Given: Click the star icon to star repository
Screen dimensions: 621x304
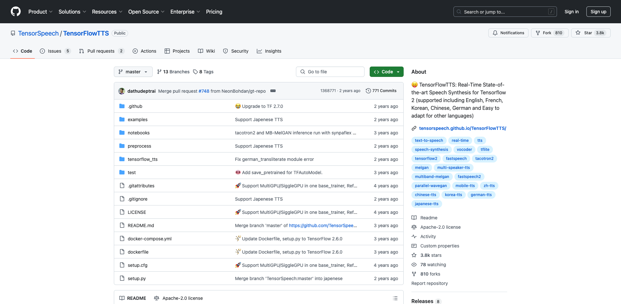Looking at the screenshot, I should [x=578, y=33].
